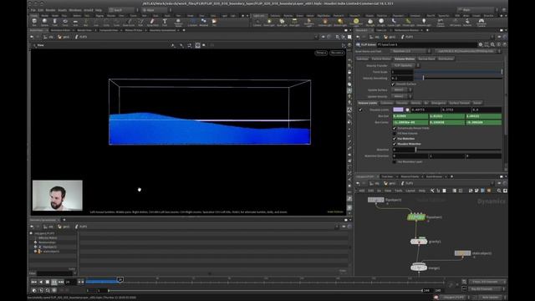This screenshot has width=535, height=301.
Task: Select the Metaball shelf tool
Action: coord(204,23)
